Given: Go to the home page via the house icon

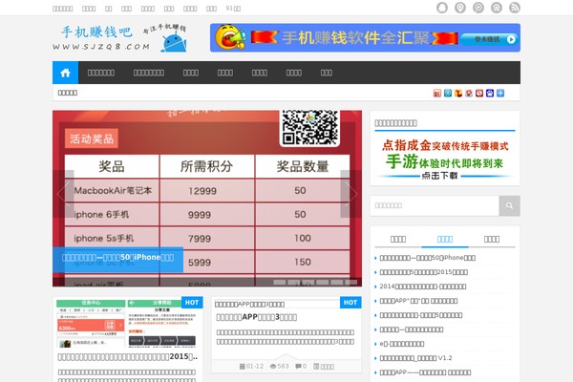Looking at the screenshot, I should (65, 73).
